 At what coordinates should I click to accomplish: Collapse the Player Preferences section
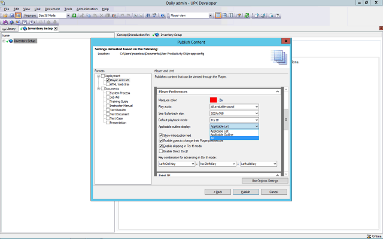point(278,91)
